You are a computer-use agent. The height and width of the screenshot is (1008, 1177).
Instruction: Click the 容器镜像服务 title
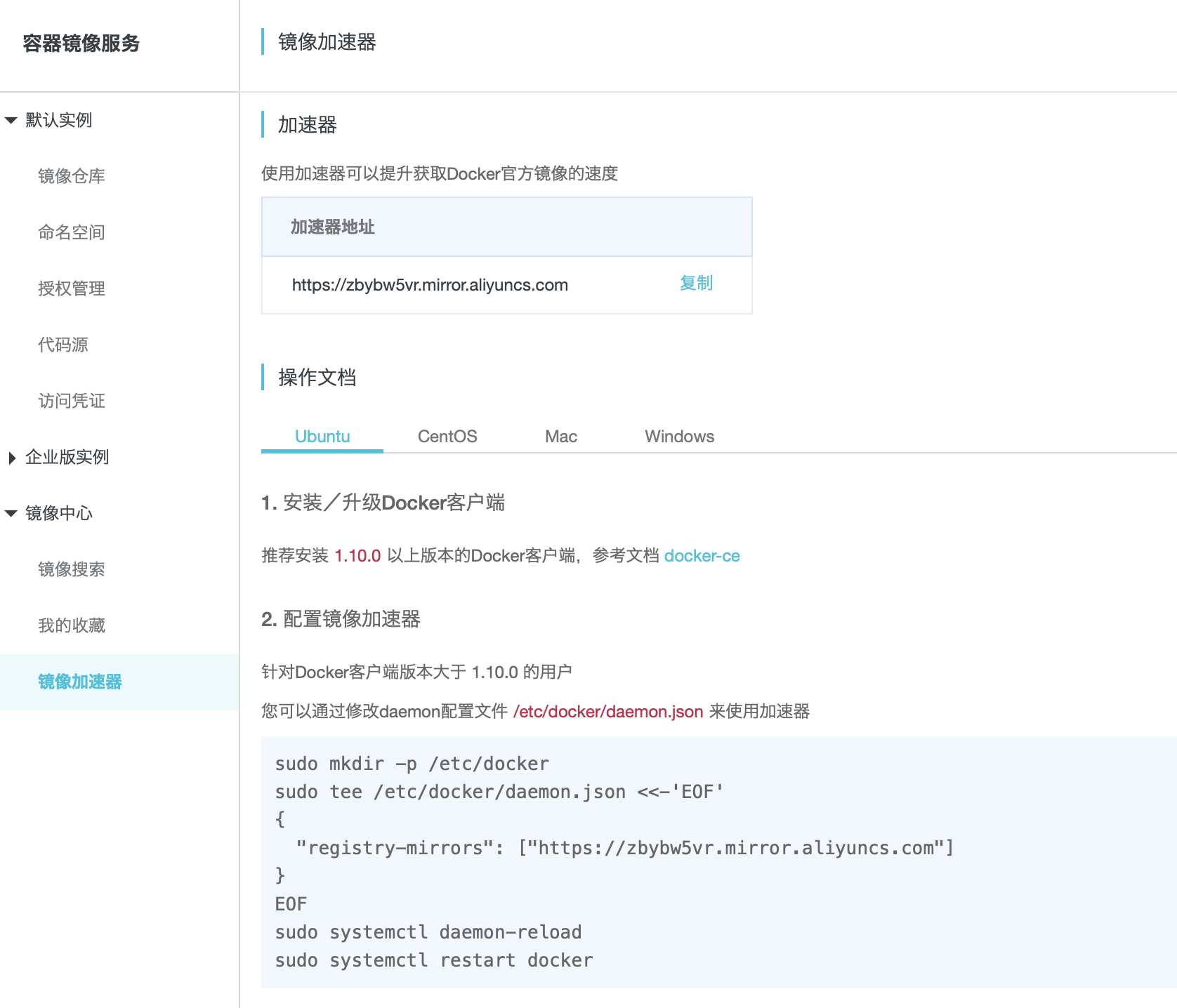coord(81,44)
